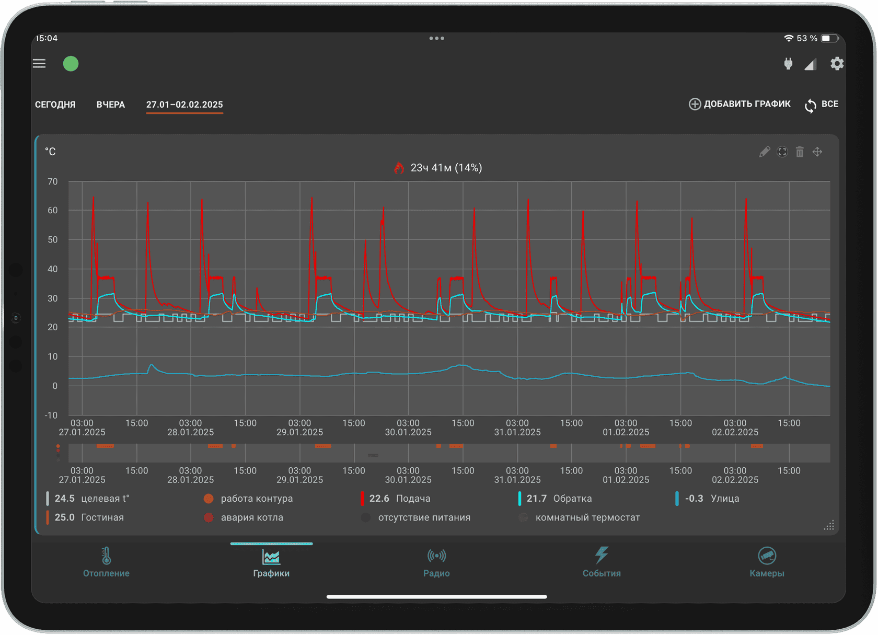Delete the graph with trash icon
This screenshot has width=878, height=635.
[x=800, y=152]
